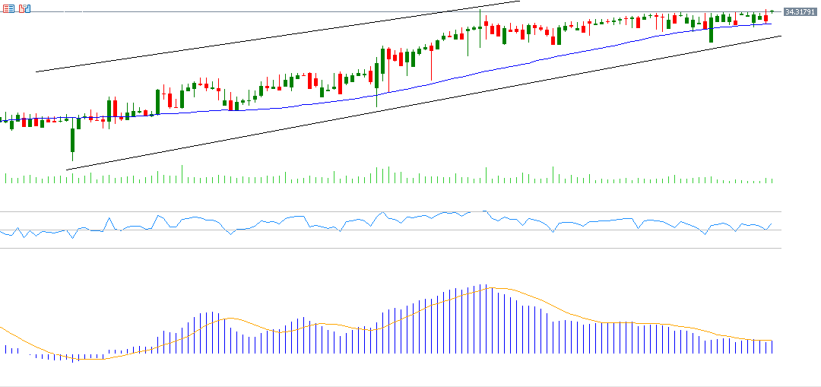The height and width of the screenshot is (387, 821).
Task: Select the tall green candle touching lower trendline at right
Action: [x=711, y=31]
